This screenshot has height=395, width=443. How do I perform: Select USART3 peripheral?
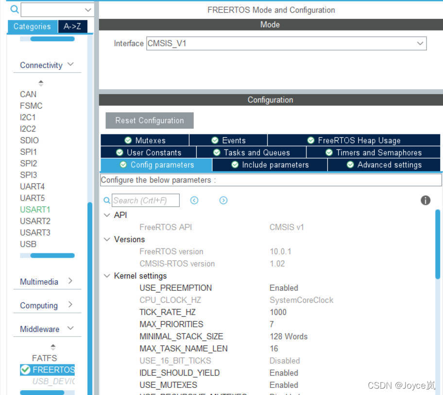35,232
